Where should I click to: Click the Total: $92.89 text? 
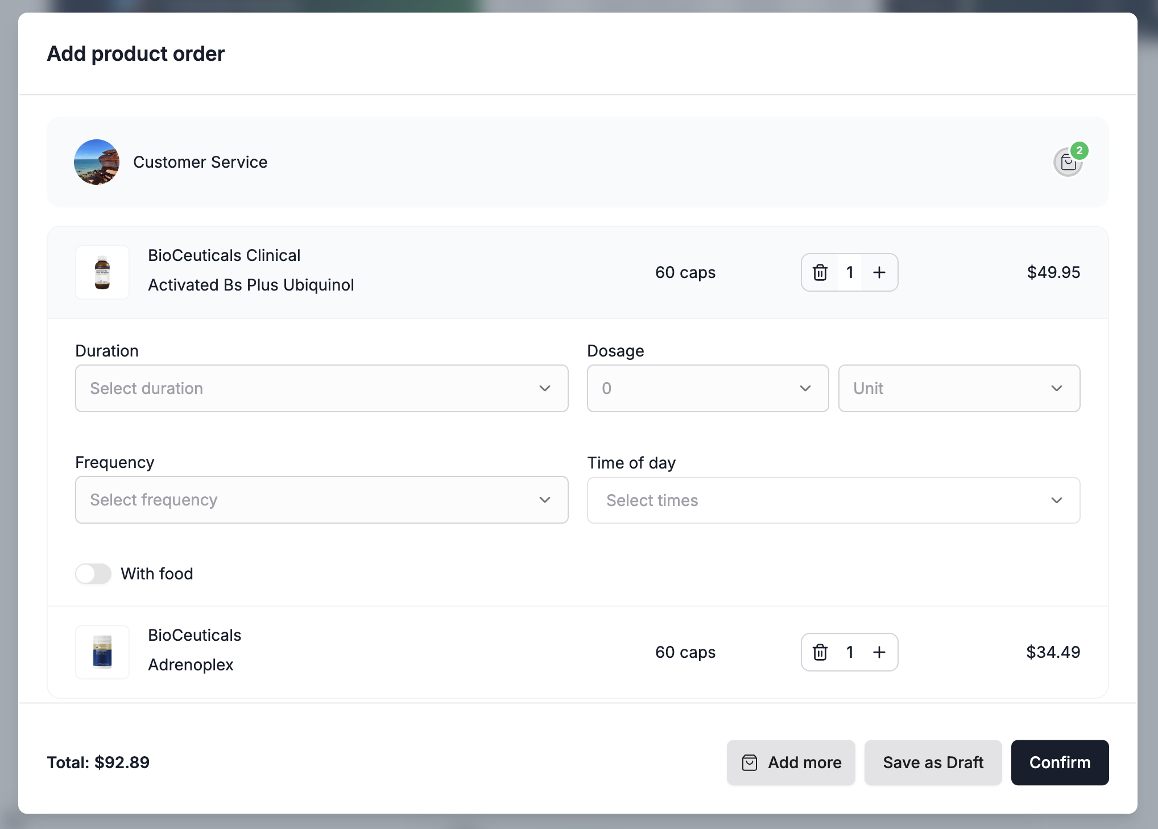[98, 762]
